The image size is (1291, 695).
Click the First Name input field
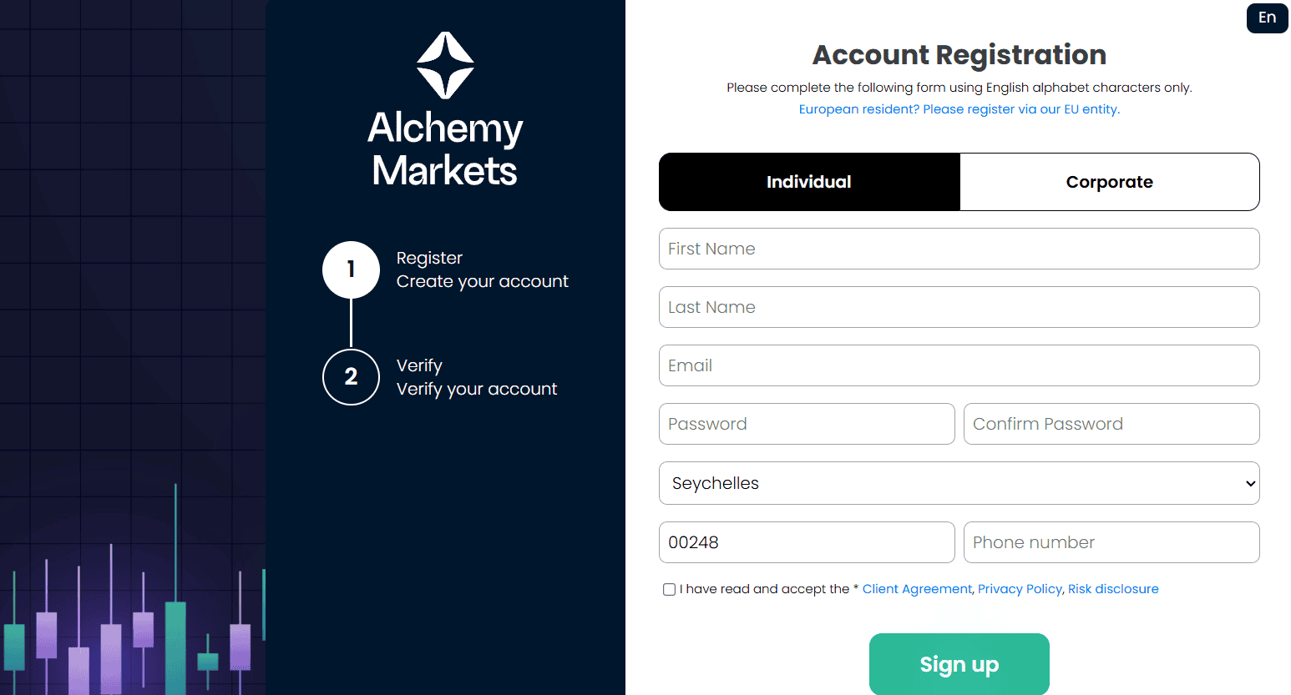tap(959, 249)
